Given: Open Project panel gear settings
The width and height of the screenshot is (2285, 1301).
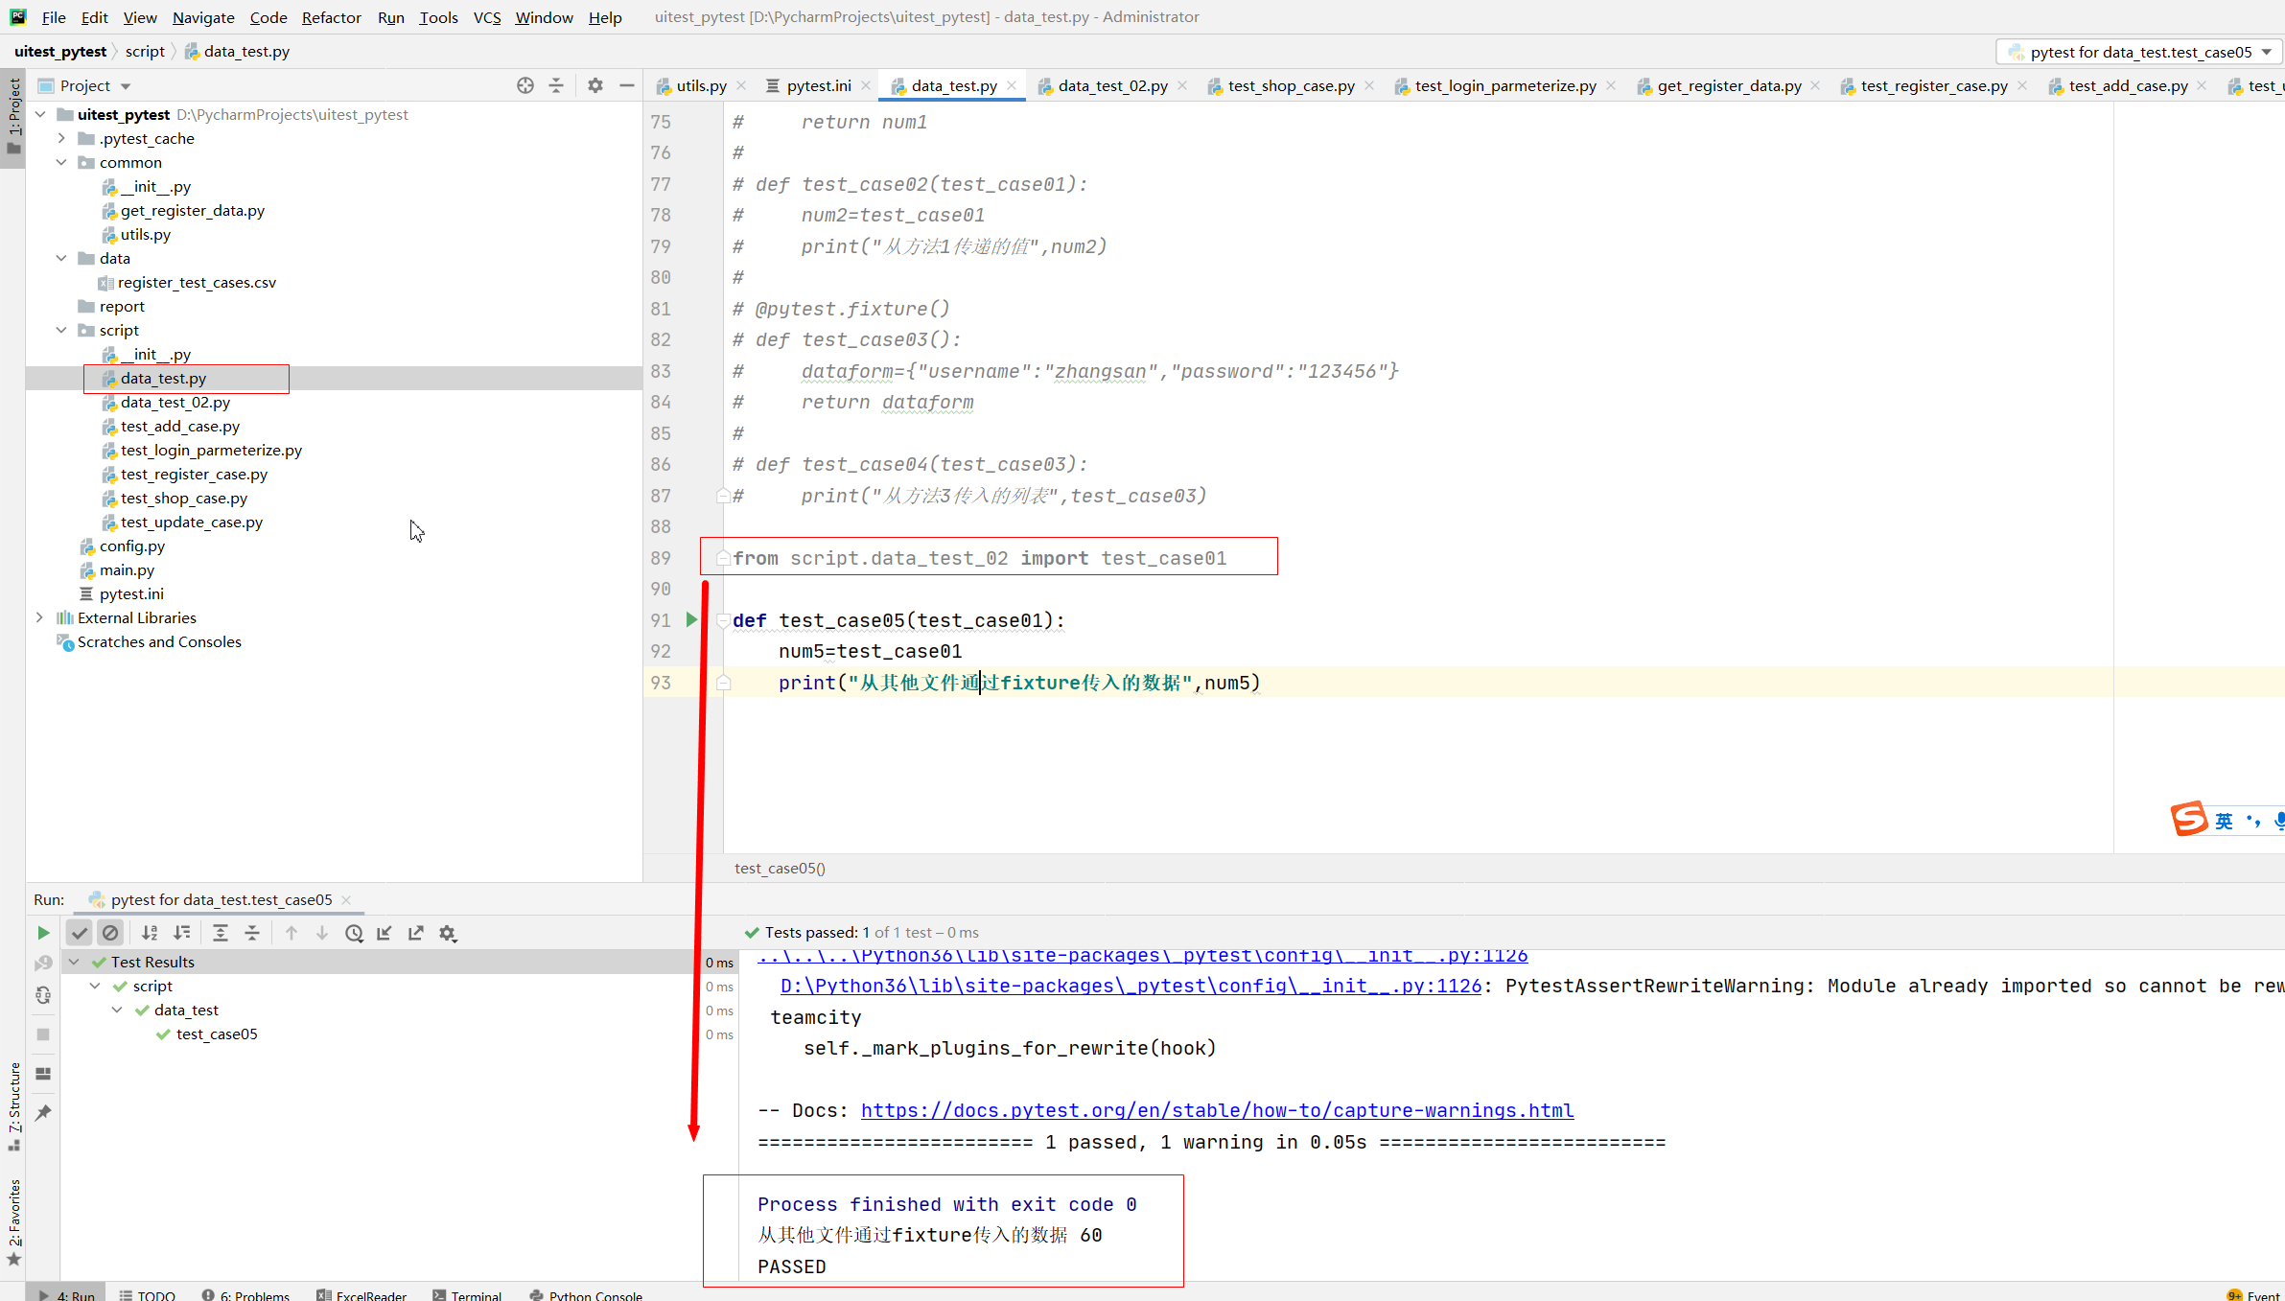Looking at the screenshot, I should click(595, 85).
